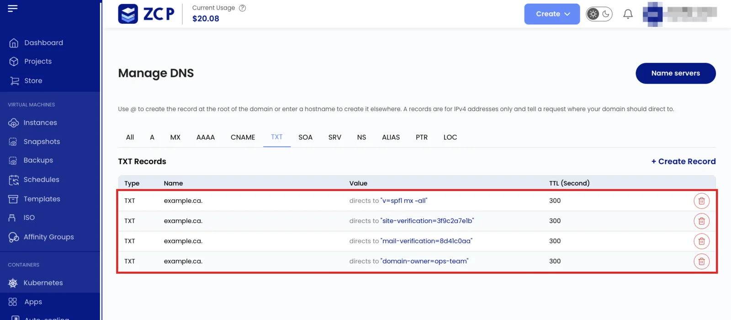Switch to the CNAME records tab
This screenshot has height=320, width=731.
click(x=243, y=137)
